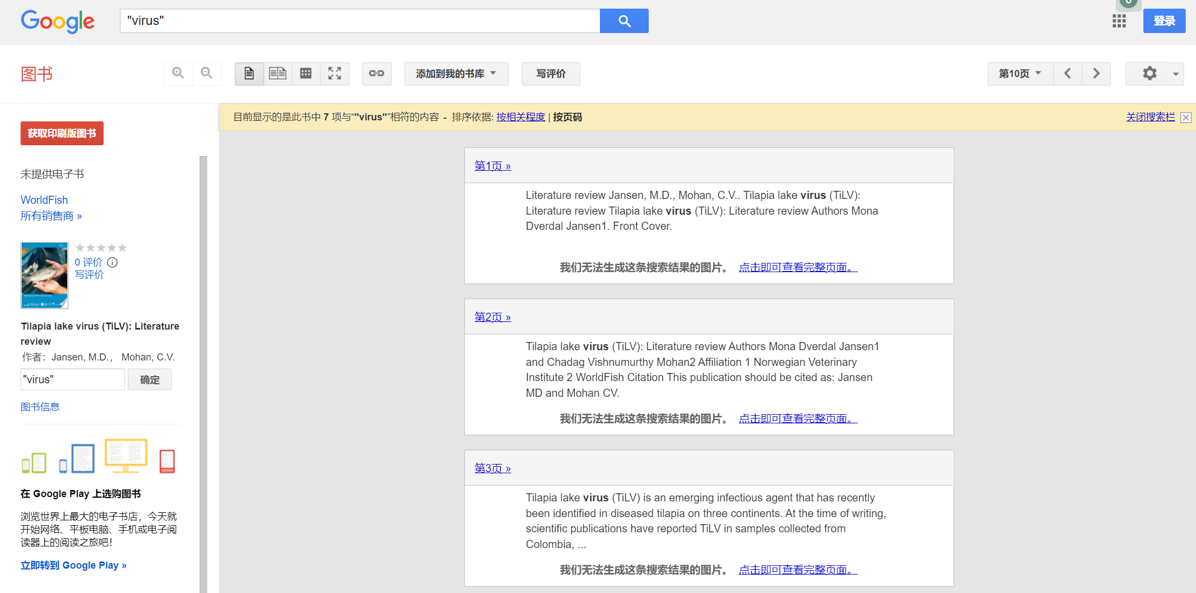Open result 第2页 link

493,317
